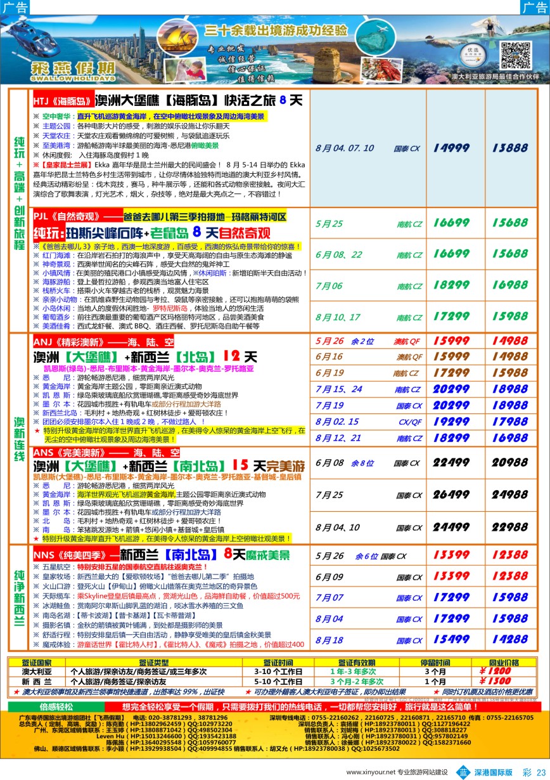
Task: Click the 澳新连线 side label
Action: pos(19,438)
